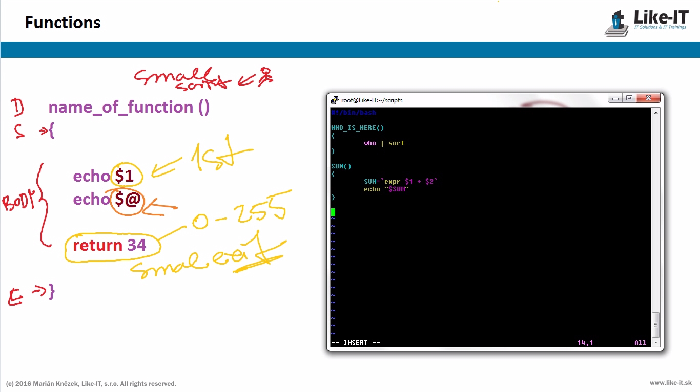Click the WHO_IS_HERE() function line
Viewport: 700px width, 392px height.
(x=358, y=128)
